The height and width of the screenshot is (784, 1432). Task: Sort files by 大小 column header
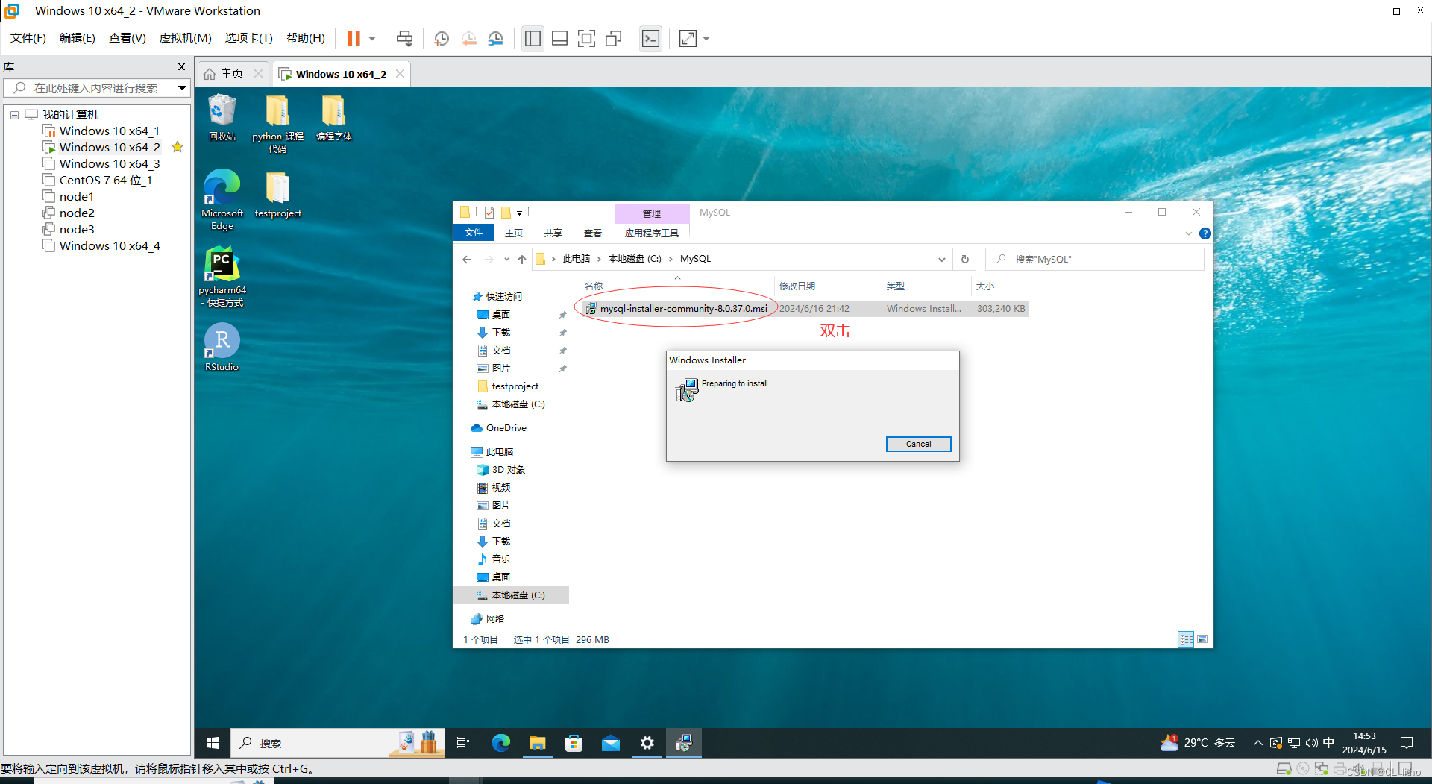coord(985,286)
